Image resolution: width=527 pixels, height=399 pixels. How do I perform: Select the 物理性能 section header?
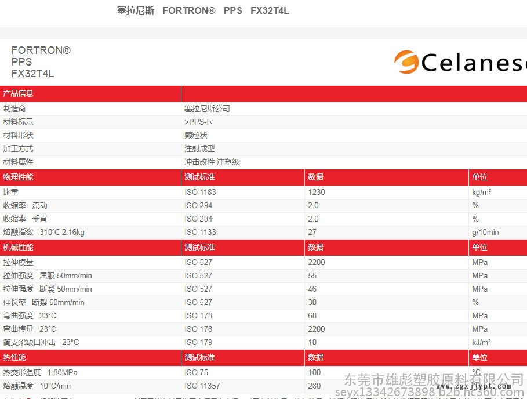click(x=19, y=177)
